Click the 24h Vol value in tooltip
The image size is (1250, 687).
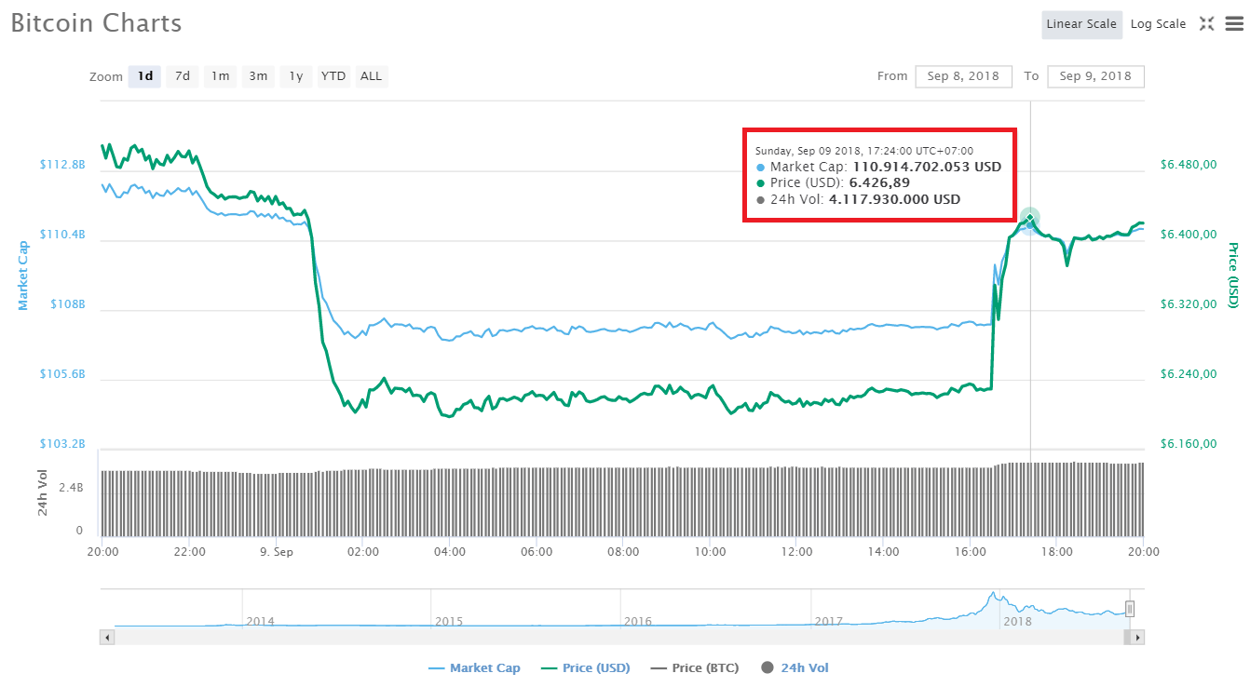point(894,199)
